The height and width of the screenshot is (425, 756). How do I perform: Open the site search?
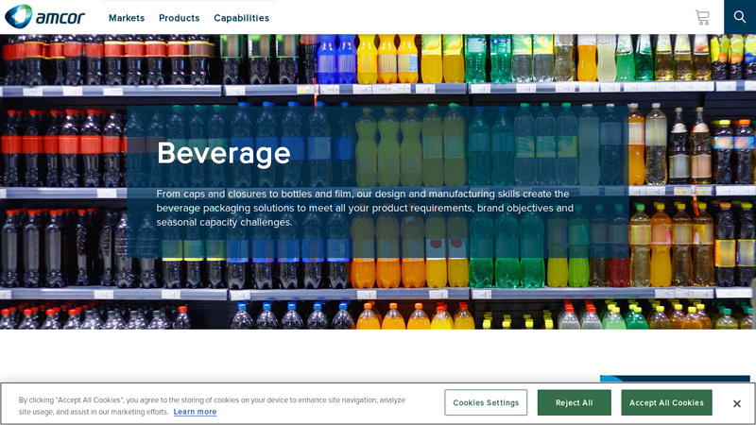click(x=740, y=17)
